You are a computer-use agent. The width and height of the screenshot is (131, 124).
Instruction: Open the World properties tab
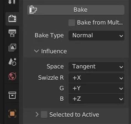12,76
